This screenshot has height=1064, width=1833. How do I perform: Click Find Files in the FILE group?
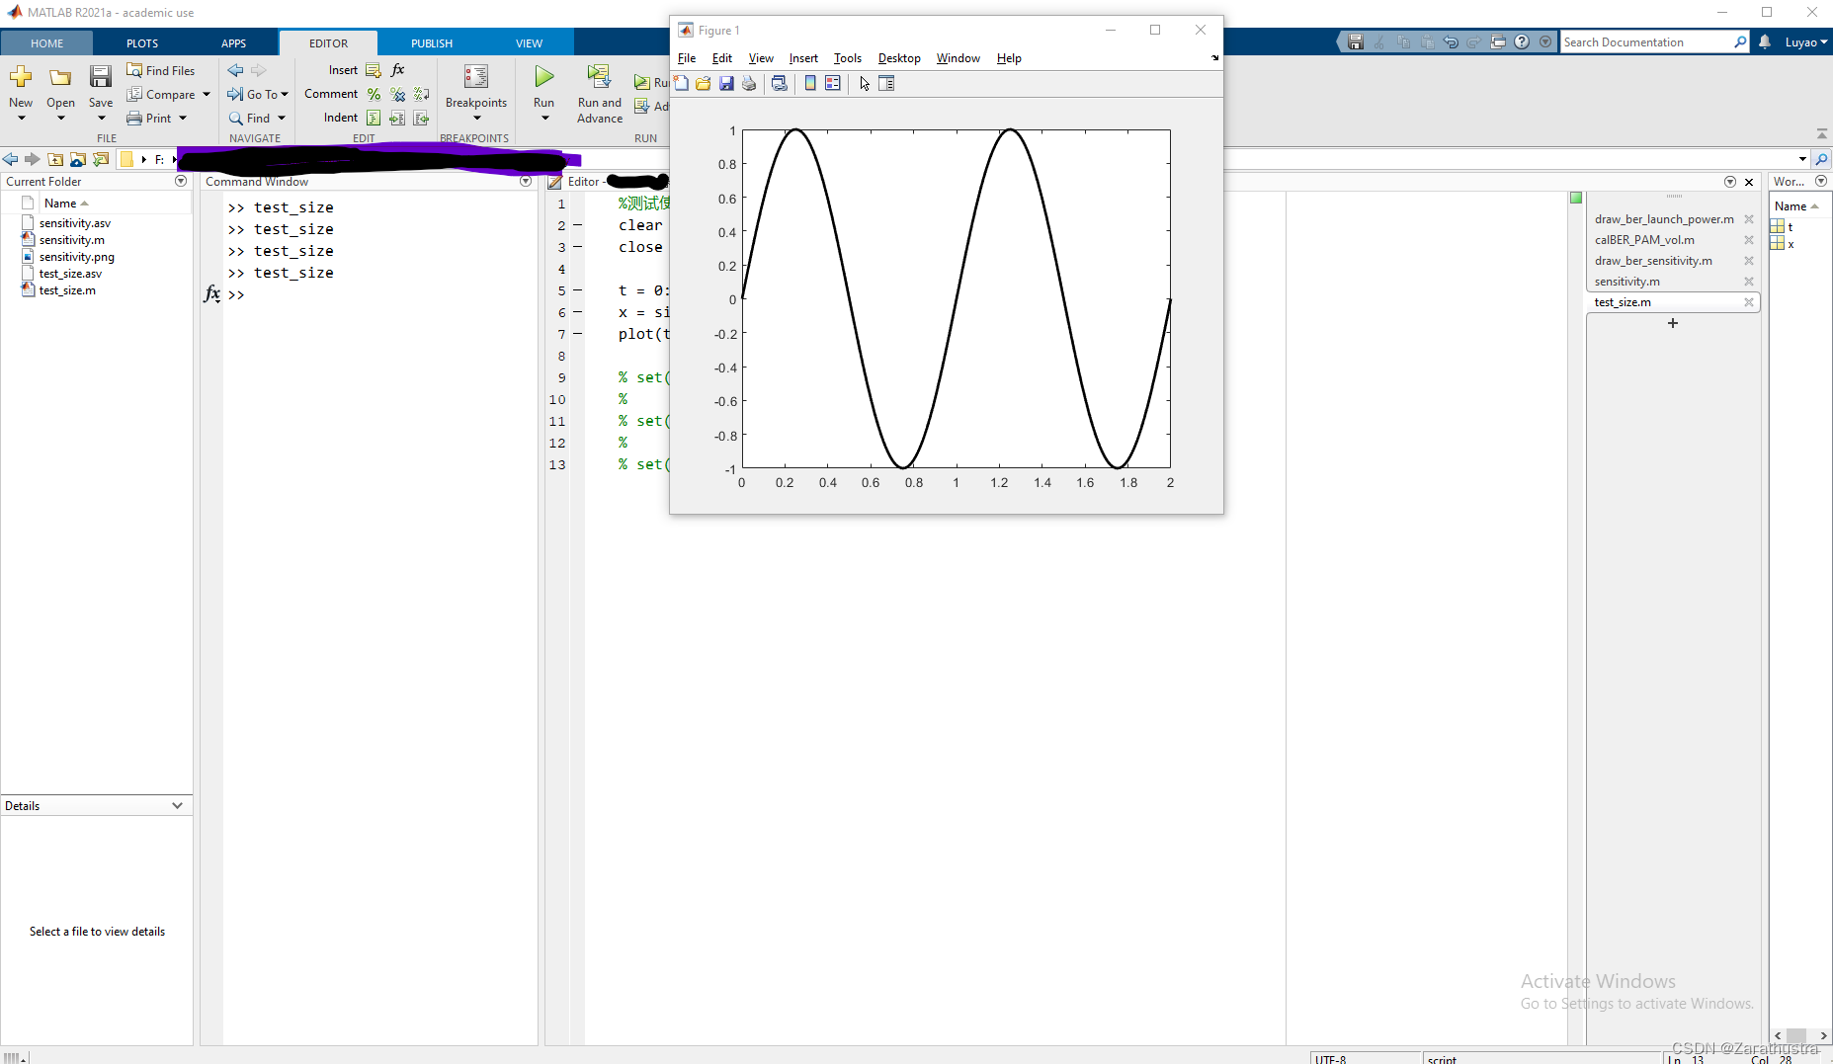pyautogui.click(x=160, y=70)
